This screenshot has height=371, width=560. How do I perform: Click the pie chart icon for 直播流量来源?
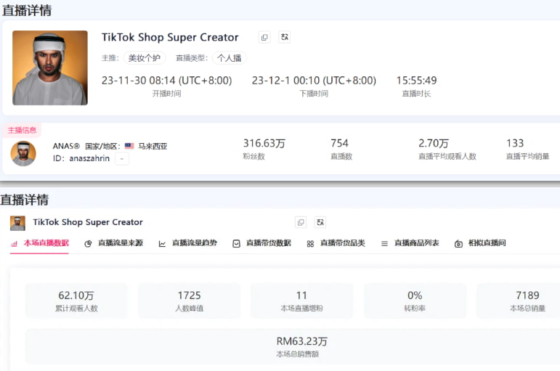(88, 244)
